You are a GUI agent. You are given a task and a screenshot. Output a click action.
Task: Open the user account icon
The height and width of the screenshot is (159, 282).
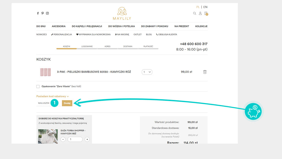[200, 13]
